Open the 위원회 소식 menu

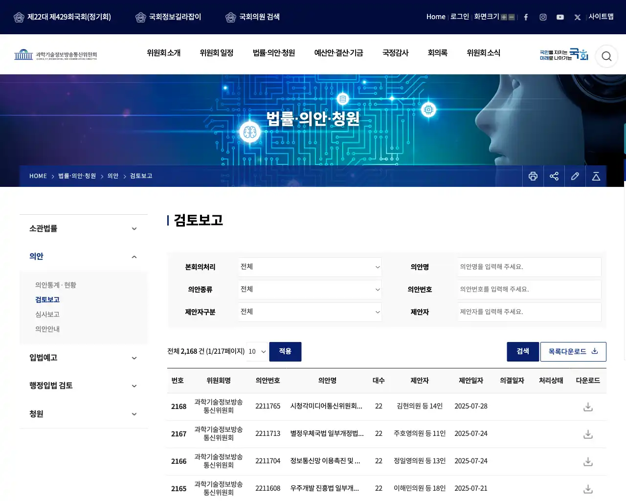pyautogui.click(x=484, y=53)
